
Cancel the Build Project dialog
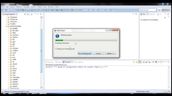(98, 53)
